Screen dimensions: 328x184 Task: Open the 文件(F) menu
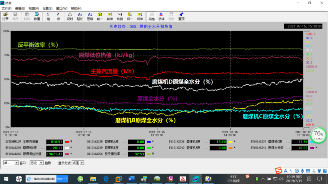(6, 8)
